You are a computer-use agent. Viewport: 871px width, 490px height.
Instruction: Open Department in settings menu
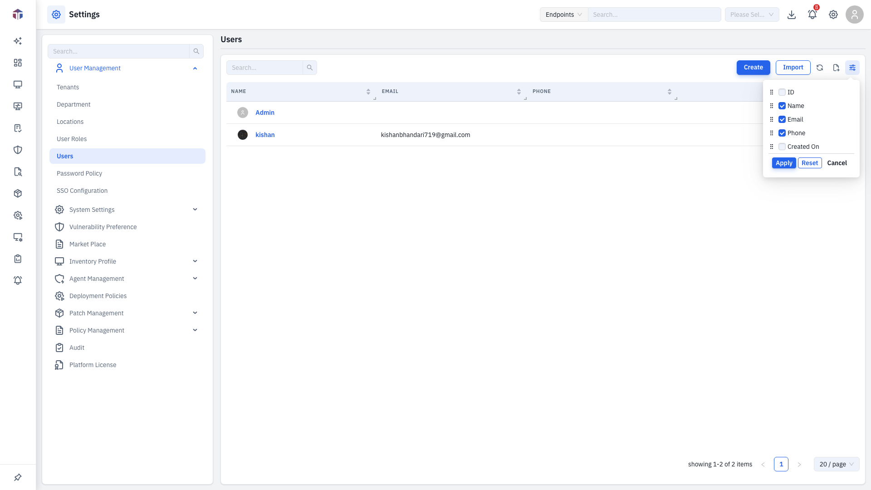tap(73, 104)
